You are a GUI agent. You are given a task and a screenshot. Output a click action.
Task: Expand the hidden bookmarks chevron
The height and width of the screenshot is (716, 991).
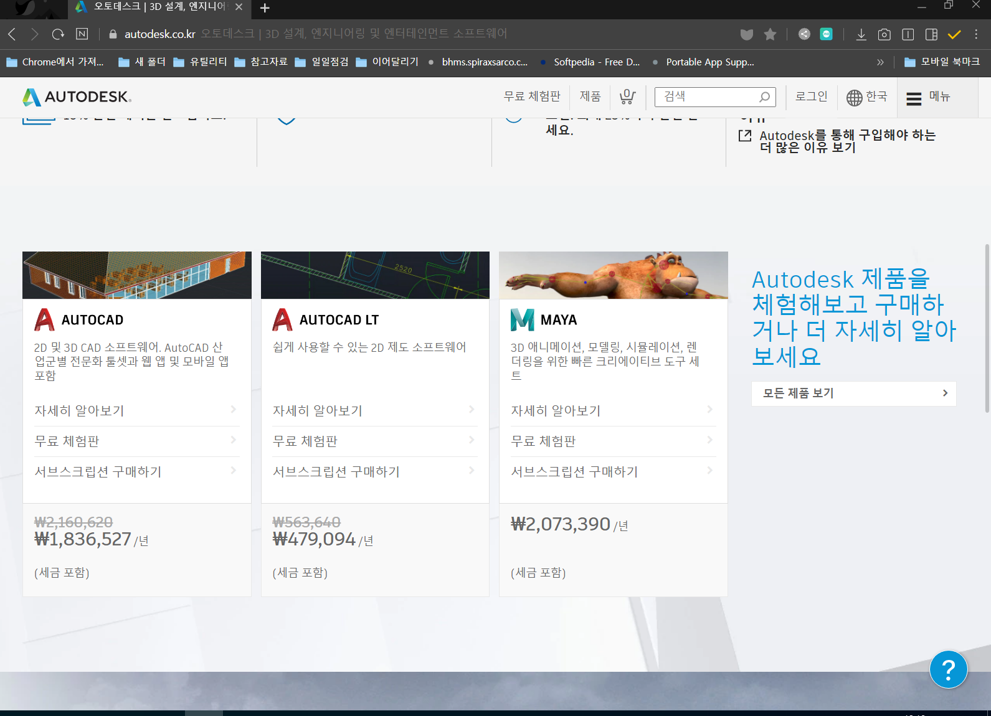pyautogui.click(x=880, y=62)
